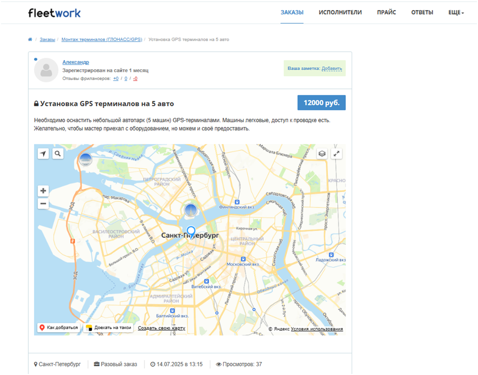Open Монтаж терминалов (ГЛОНАСС/GPS) breadcrumb
This screenshot has width=478, height=375.
pyautogui.click(x=102, y=39)
